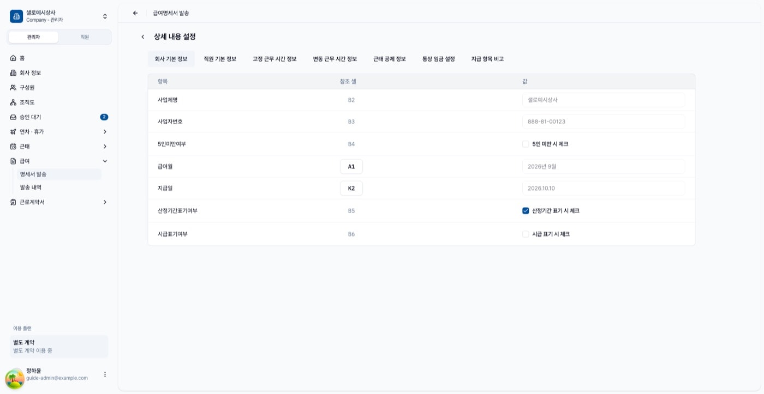Toggle the 시급 표기 시 체크 checkbox
764x394 pixels.
(x=526, y=234)
